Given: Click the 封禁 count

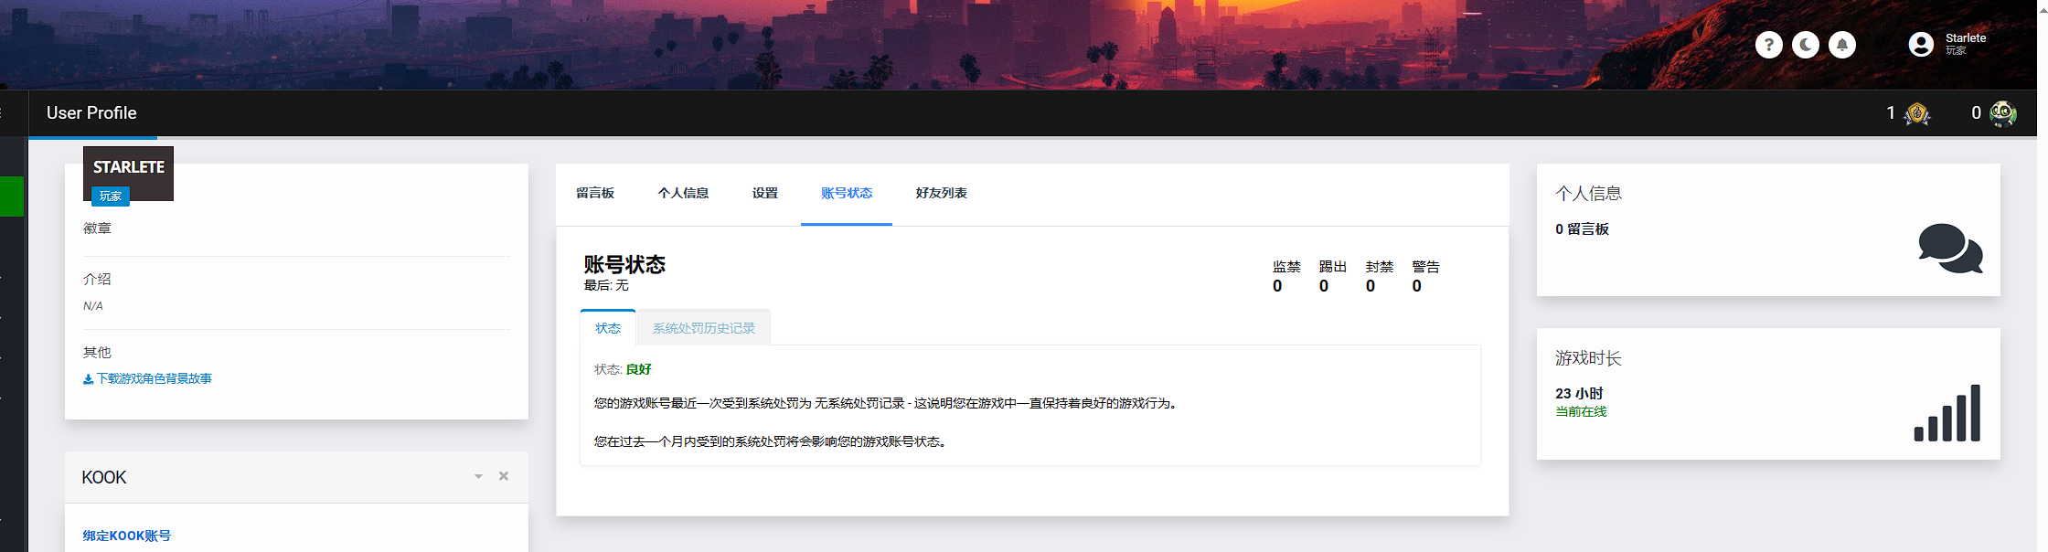Looking at the screenshot, I should point(1371,286).
